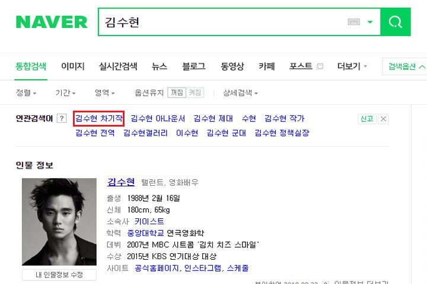Image resolution: width=427 pixels, height=284 pixels.
Task: Open the on-screen keyboard icon
Action: (x=353, y=22)
